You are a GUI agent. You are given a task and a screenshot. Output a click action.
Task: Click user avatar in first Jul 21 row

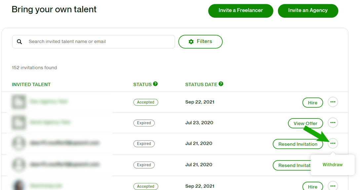(19, 143)
